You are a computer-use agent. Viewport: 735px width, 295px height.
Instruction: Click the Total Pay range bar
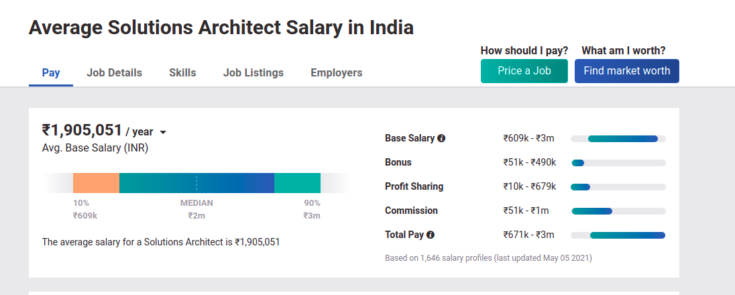pyautogui.click(x=627, y=235)
